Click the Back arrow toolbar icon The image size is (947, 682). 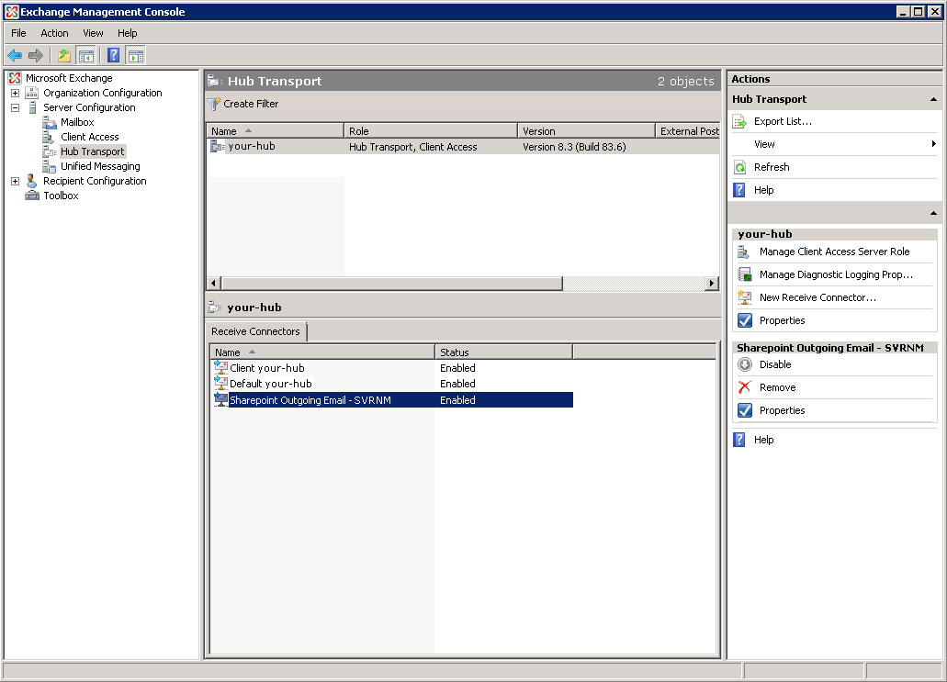(x=15, y=56)
